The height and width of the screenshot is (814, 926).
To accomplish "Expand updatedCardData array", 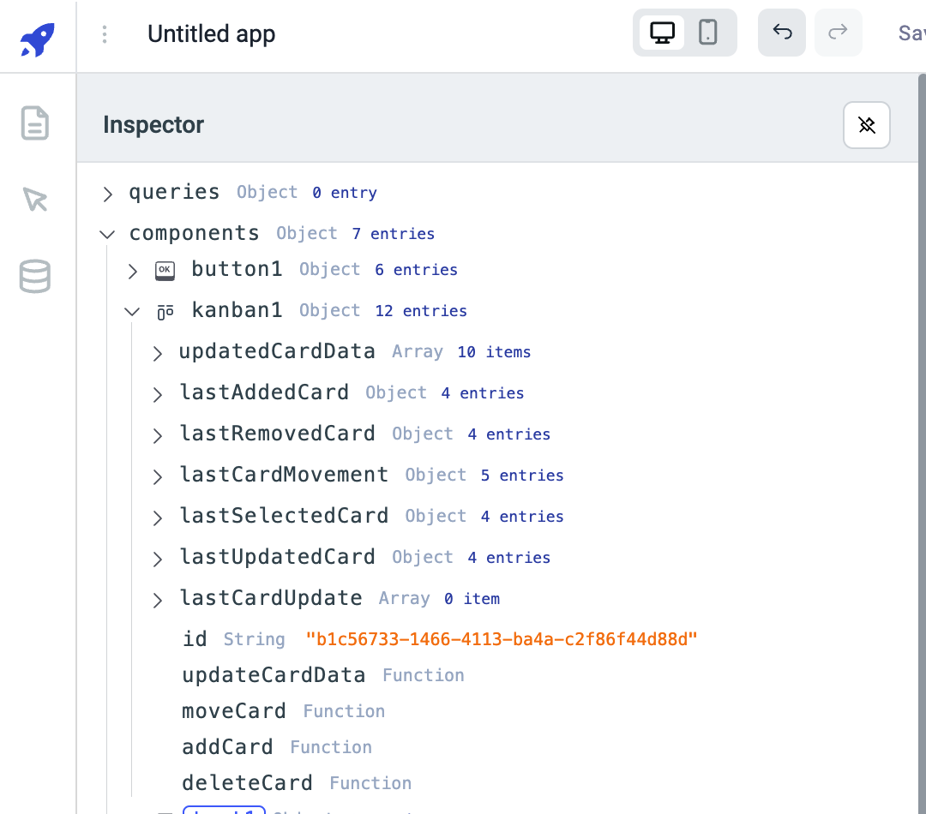I will pos(157,353).
